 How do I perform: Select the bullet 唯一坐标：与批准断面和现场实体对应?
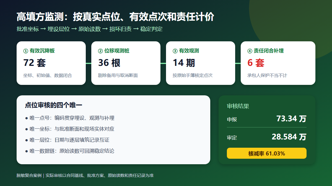(x=70, y=129)
